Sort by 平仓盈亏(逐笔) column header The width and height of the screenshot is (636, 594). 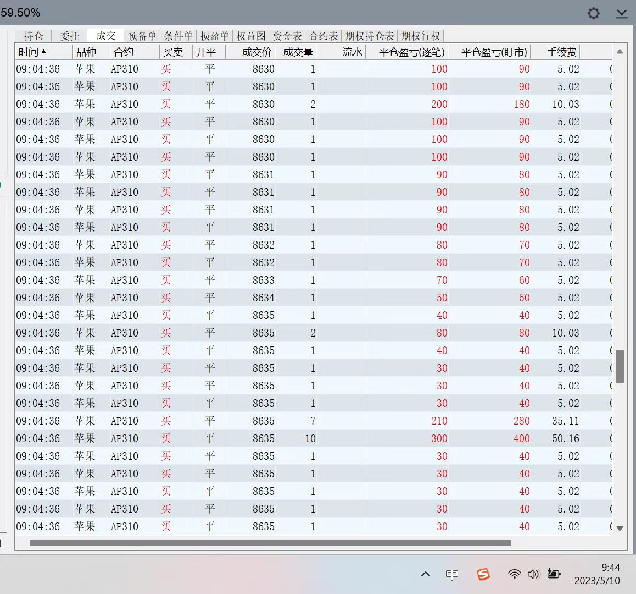point(407,52)
